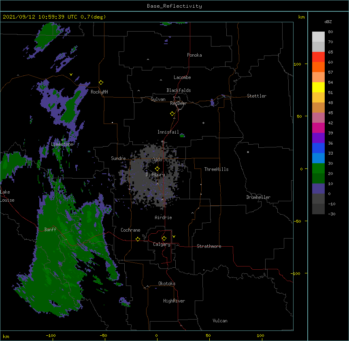349x341 pixels.
Task: Click the timestamp 2021/09/12 10:59:39 UTC
Action: pyautogui.click(x=40, y=17)
